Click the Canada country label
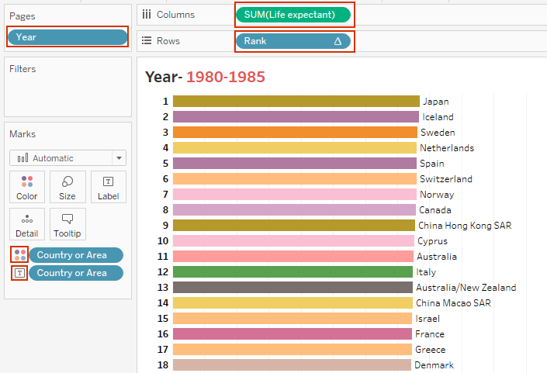The width and height of the screenshot is (547, 373). coord(435,210)
